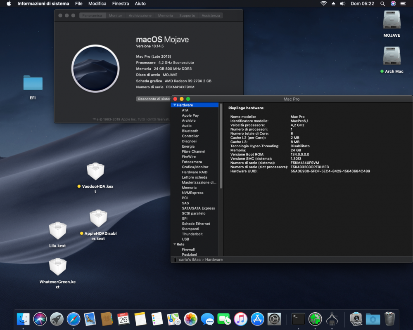Select EFI folder on desktop
The image size is (413, 330).
click(x=33, y=83)
